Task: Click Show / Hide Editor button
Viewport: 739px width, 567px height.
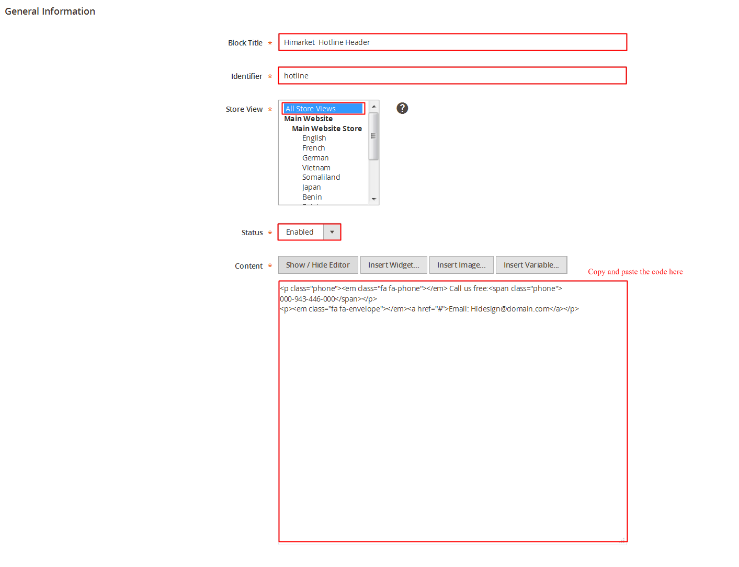Action: click(x=317, y=265)
